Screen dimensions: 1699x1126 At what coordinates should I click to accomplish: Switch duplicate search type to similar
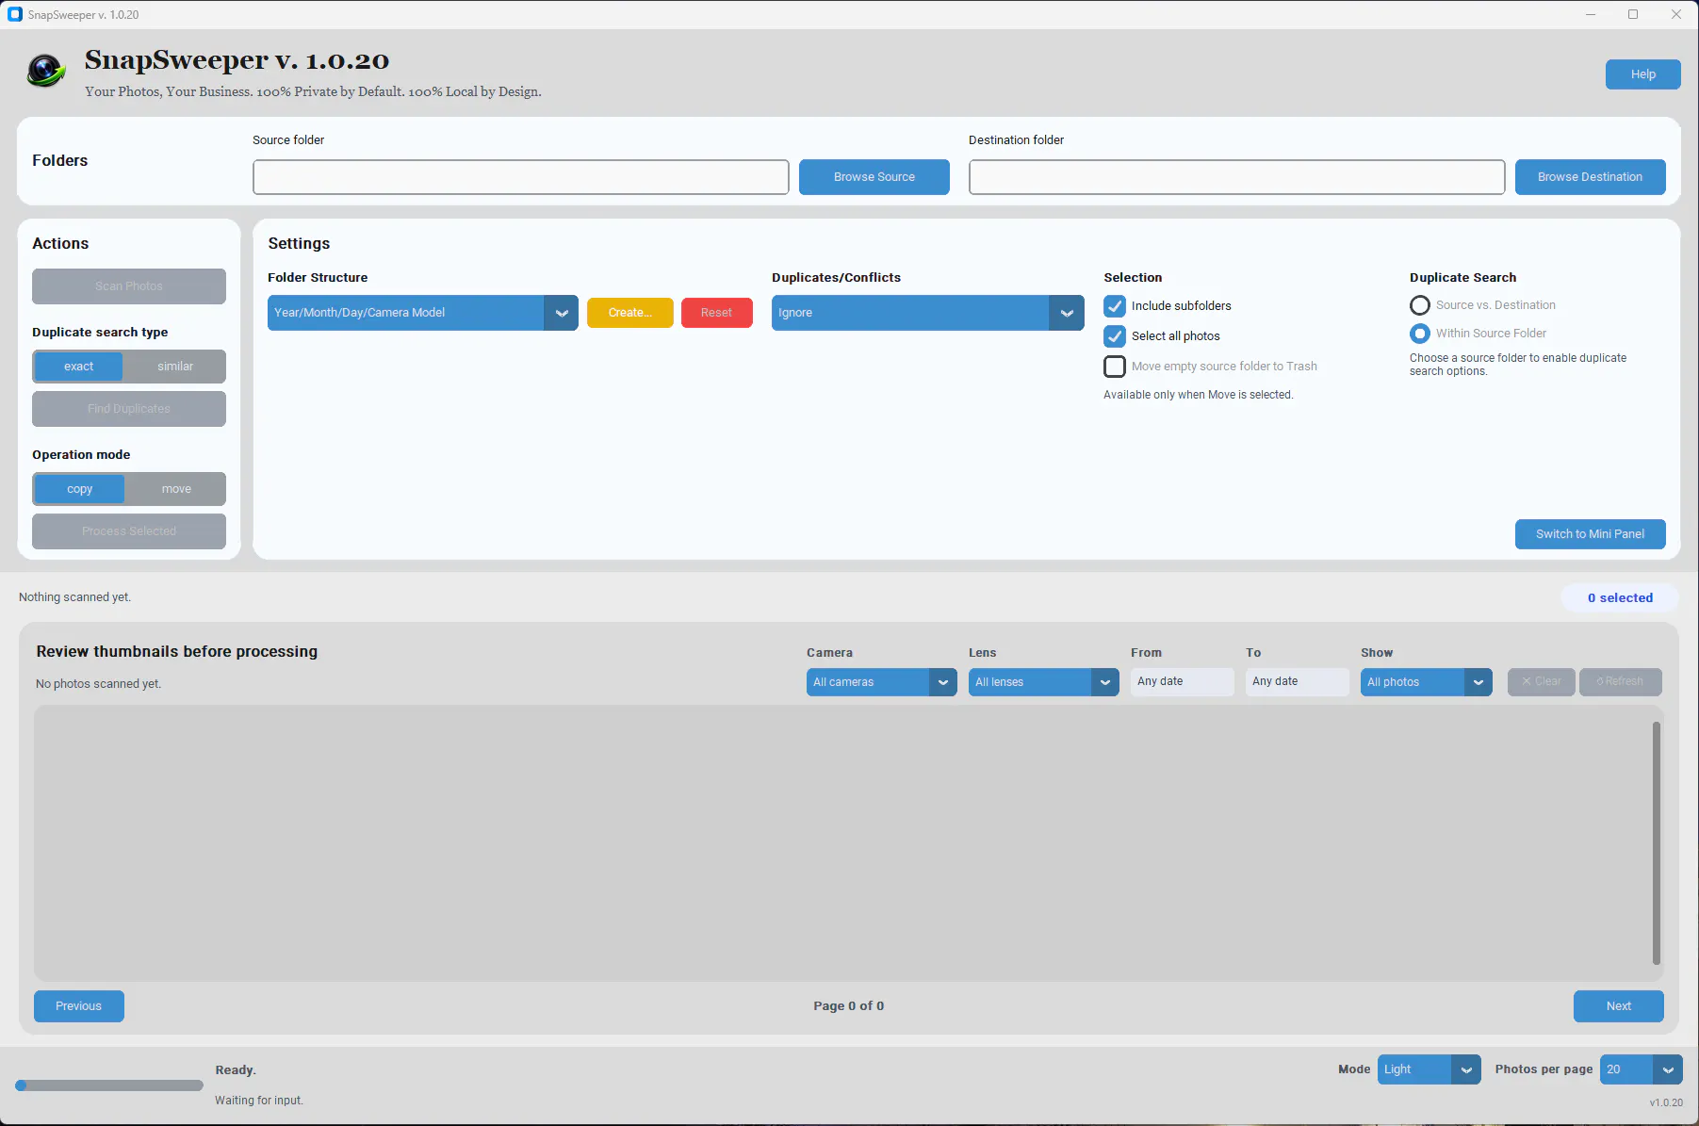tap(175, 367)
